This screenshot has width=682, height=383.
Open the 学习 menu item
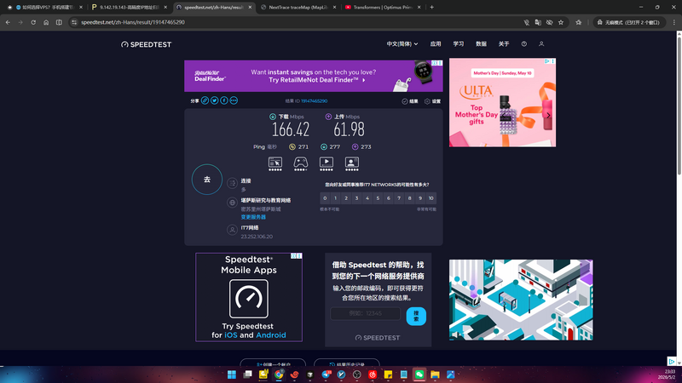[459, 44]
